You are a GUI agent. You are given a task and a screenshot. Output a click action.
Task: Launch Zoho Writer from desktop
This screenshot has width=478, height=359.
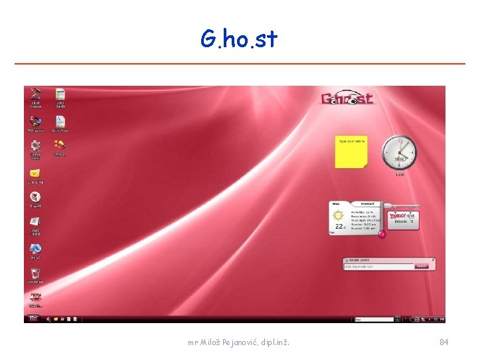pos(60,124)
